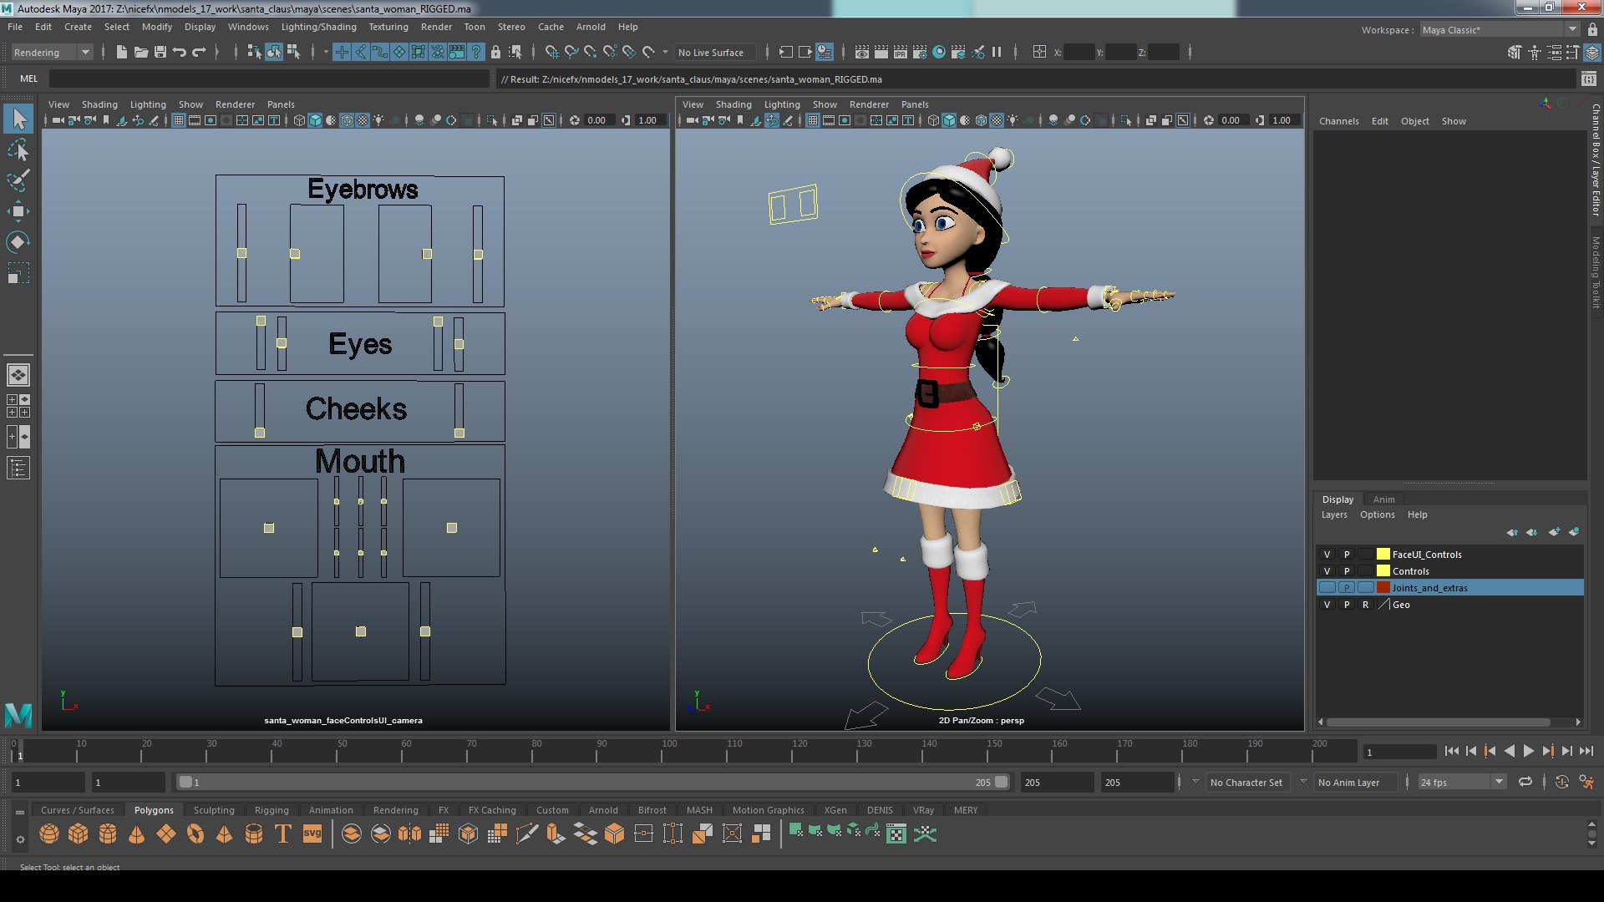The width and height of the screenshot is (1604, 902).
Task: Click the New Scene icon
Action: click(121, 52)
